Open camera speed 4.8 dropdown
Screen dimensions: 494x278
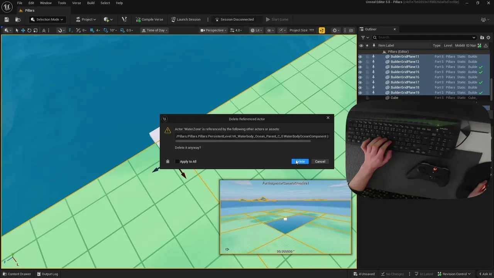click(237, 30)
